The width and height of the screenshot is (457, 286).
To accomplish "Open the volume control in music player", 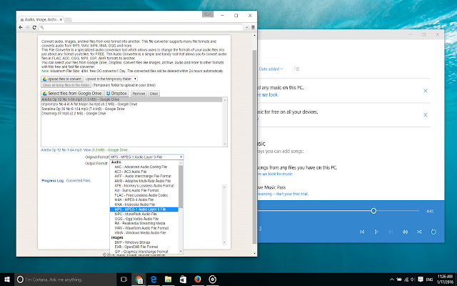I will tap(405, 232).
